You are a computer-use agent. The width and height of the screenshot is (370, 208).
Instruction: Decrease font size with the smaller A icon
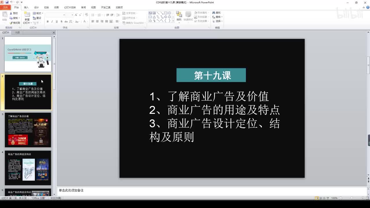[x=80, y=15]
